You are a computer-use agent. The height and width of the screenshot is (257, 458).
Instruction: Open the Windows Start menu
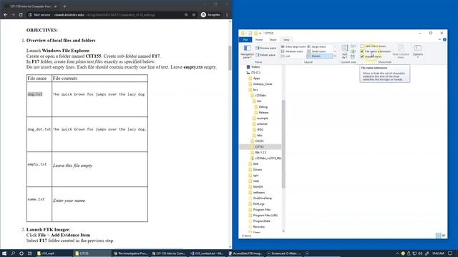(x=4, y=253)
